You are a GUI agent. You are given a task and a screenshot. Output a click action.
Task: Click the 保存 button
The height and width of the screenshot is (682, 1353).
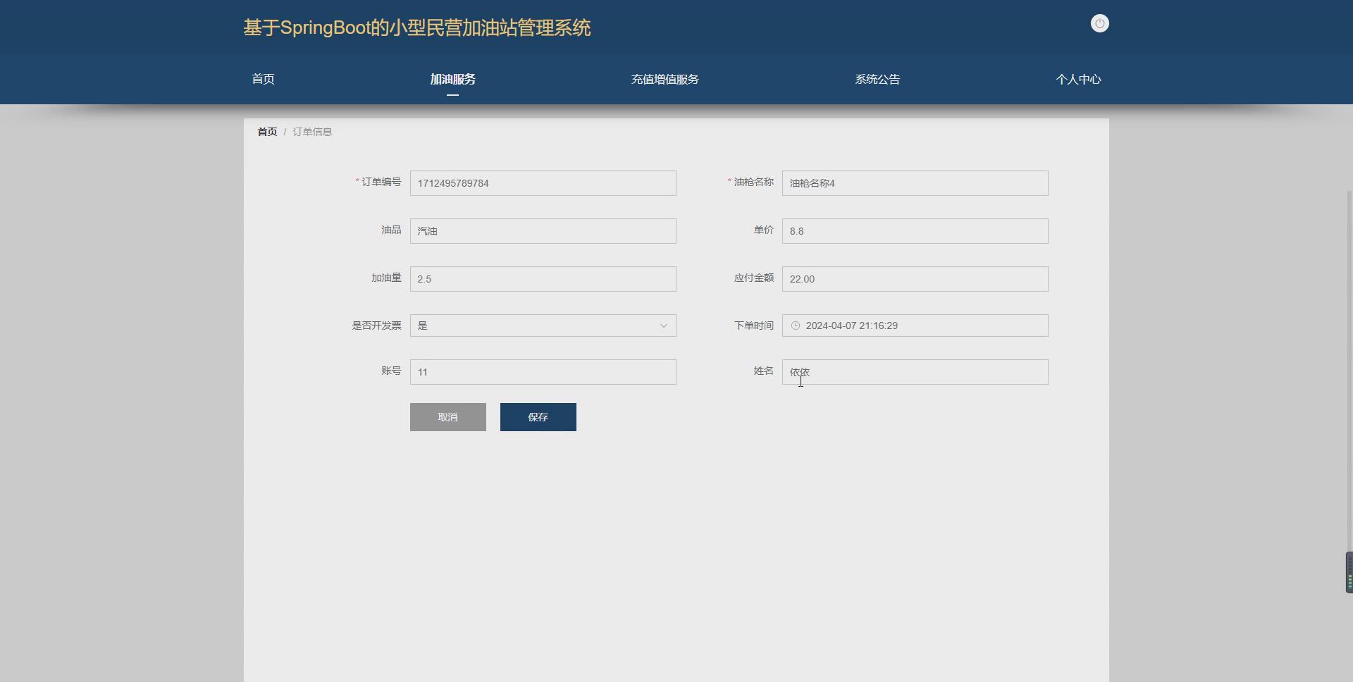click(538, 416)
